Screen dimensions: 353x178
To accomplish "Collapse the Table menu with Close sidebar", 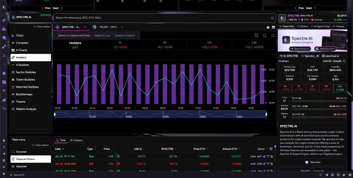I will [x=40, y=145].
